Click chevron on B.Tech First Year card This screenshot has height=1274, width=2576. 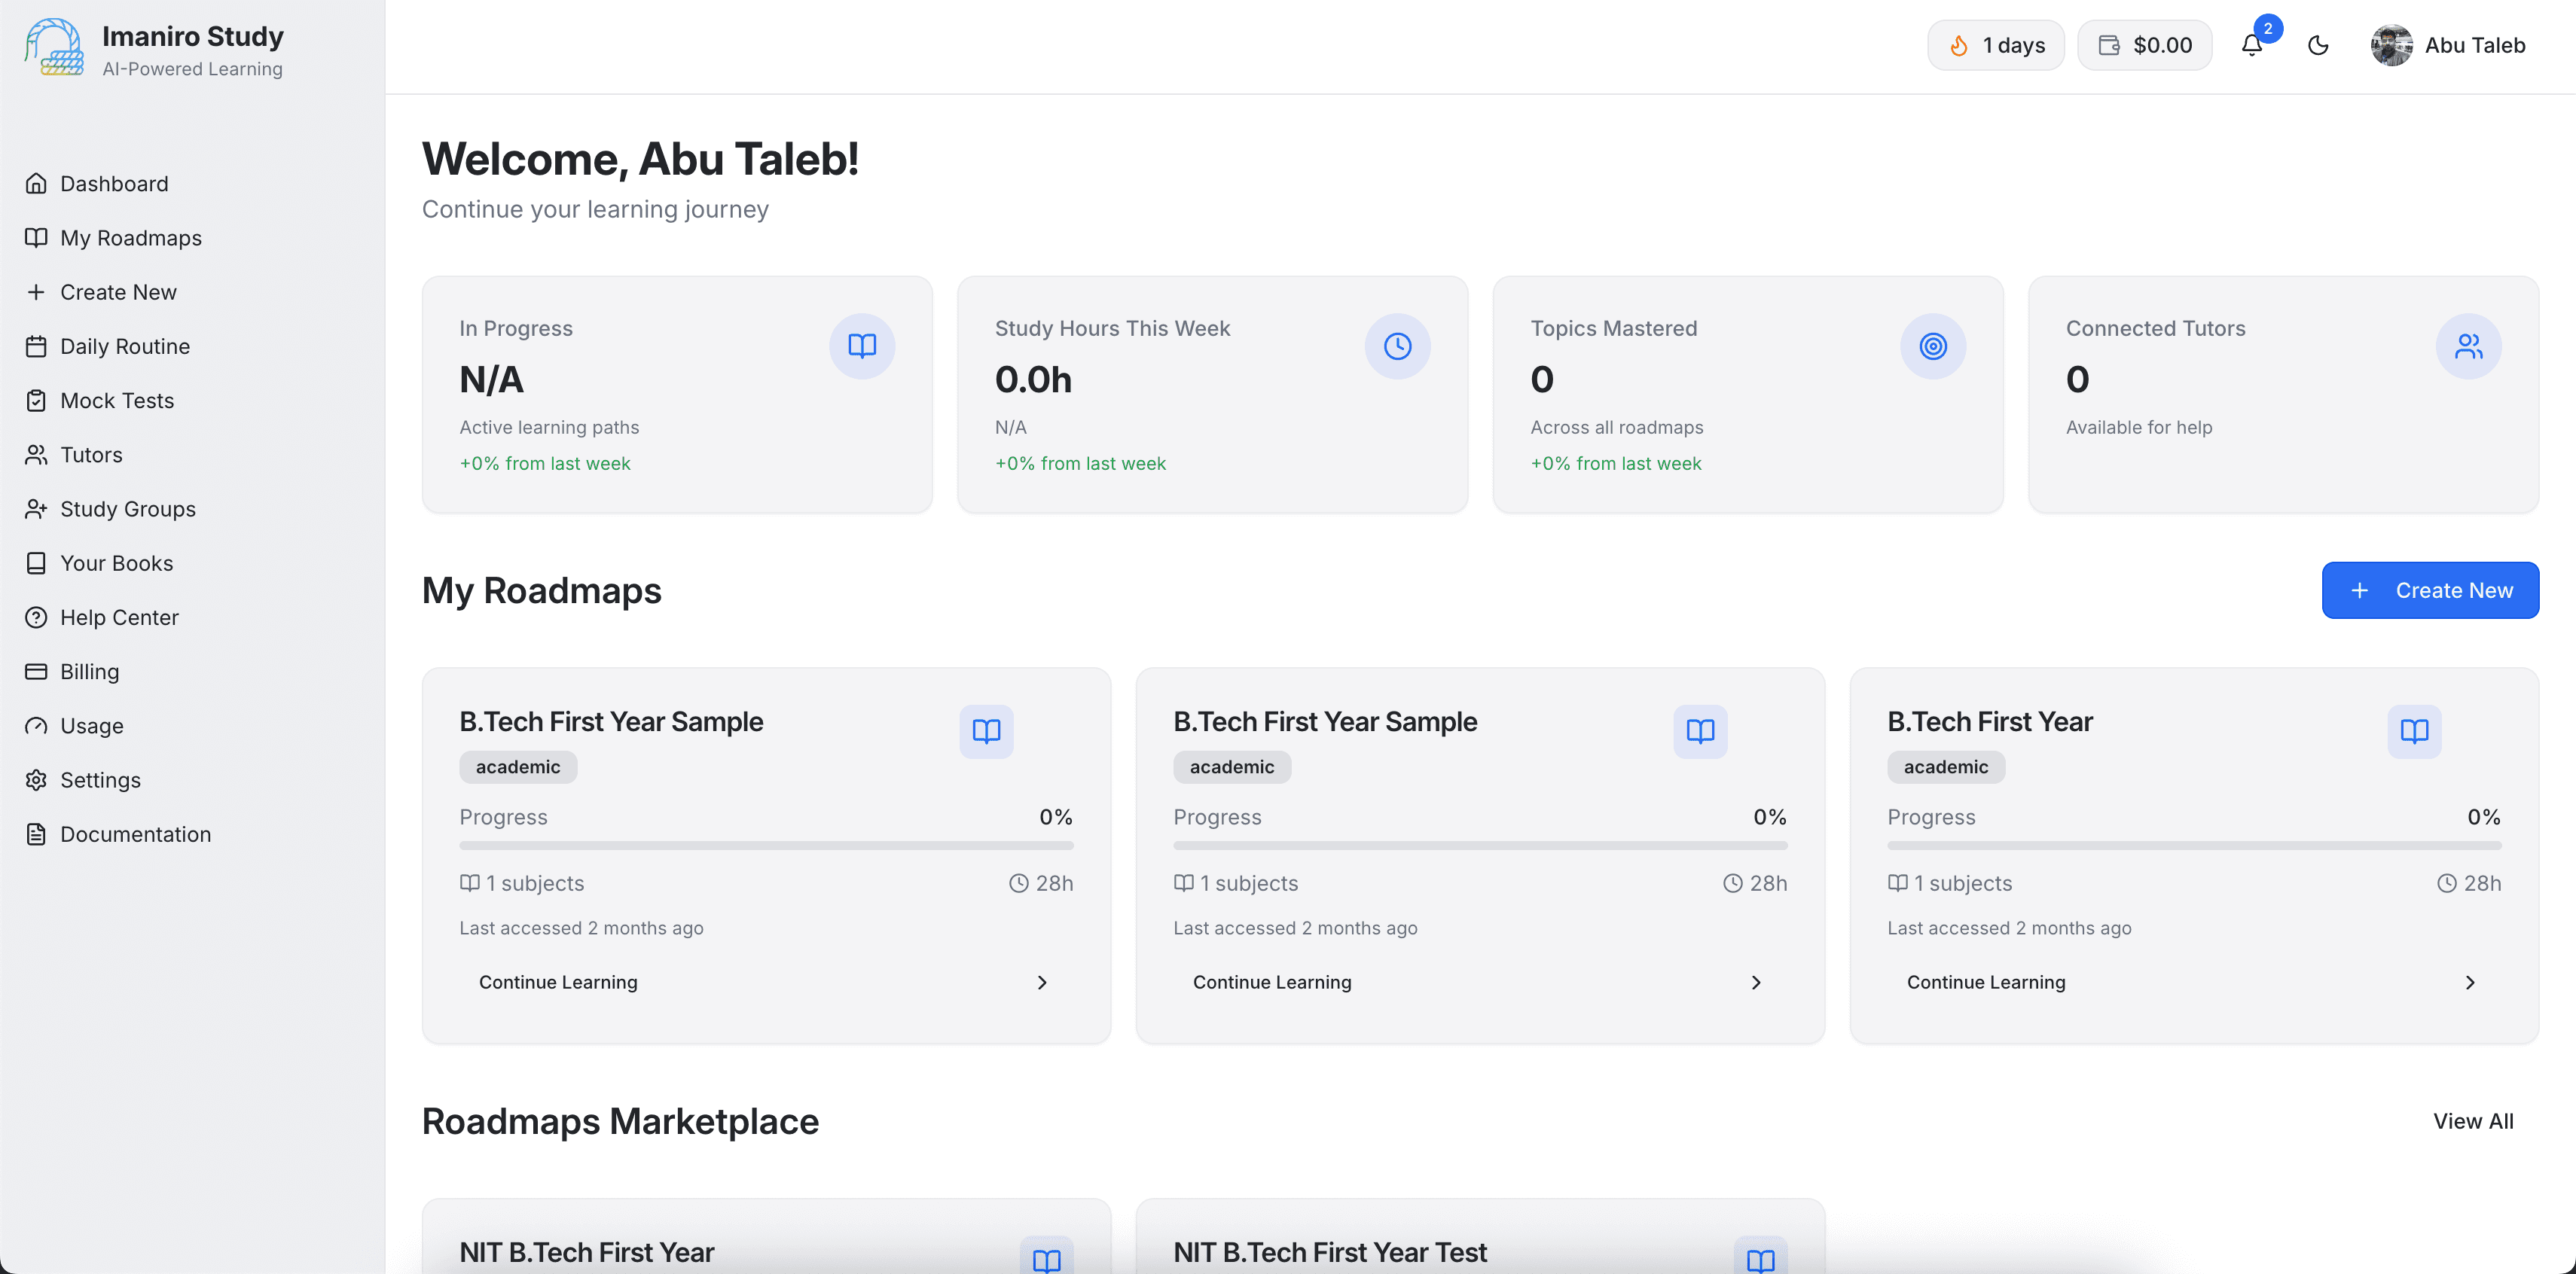click(2470, 982)
